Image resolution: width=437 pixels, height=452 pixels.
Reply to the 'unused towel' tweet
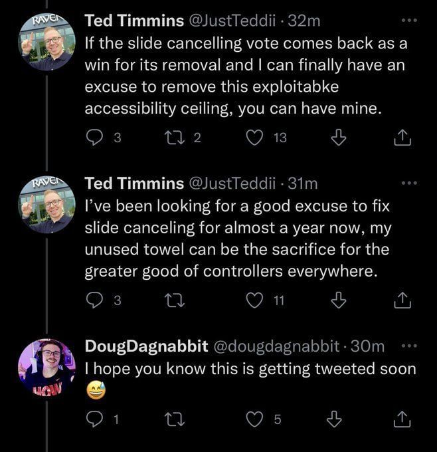point(96,300)
